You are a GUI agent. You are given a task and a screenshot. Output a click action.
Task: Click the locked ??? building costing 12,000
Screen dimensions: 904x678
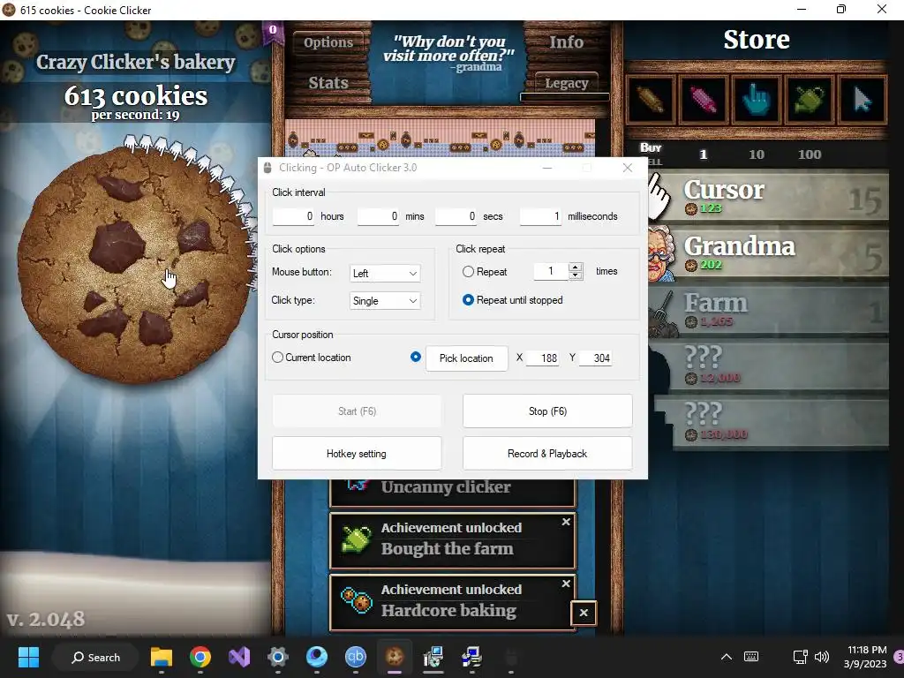pyautogui.click(x=769, y=366)
